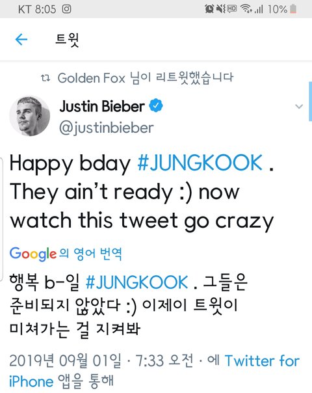Viewport: 312px width, 393px height.
Task: Tap the back arrow icon
Action: [x=21, y=39]
